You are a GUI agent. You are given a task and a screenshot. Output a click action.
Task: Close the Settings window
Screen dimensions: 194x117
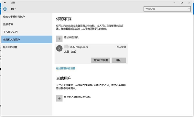189,3
